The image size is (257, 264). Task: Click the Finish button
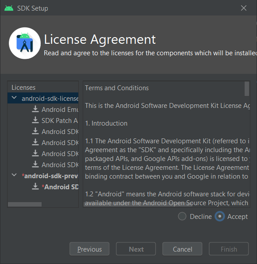(229, 249)
